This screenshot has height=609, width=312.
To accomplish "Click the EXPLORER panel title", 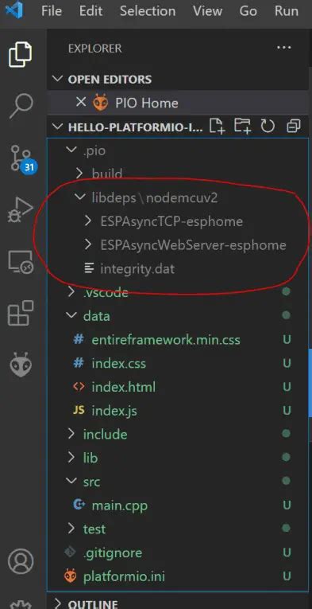I will (94, 48).
